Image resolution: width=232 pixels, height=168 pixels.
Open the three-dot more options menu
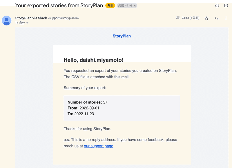(226, 18)
